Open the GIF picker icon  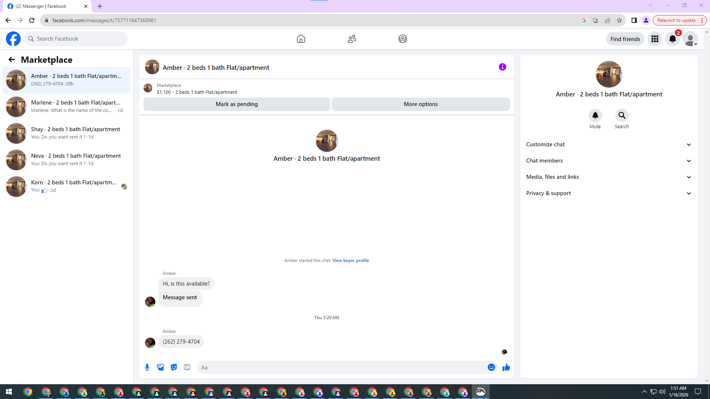click(x=187, y=367)
